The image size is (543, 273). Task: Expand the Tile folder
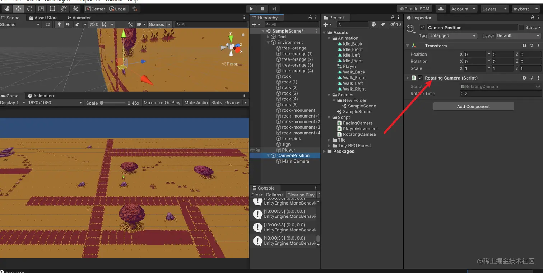[x=329, y=140]
